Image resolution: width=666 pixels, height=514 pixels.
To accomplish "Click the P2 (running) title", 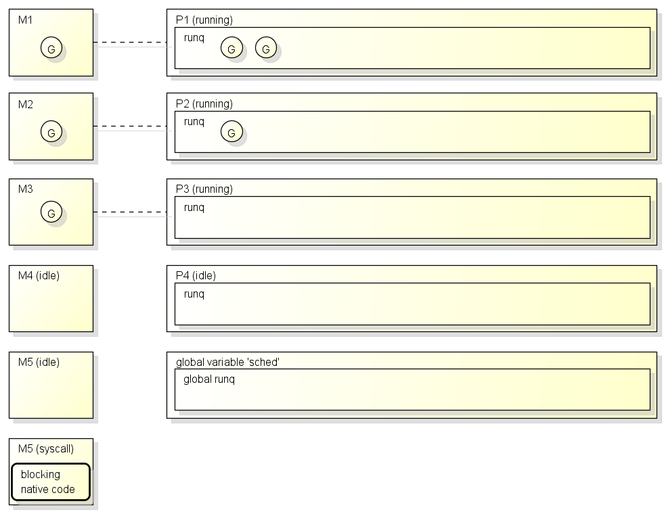I will (204, 104).
